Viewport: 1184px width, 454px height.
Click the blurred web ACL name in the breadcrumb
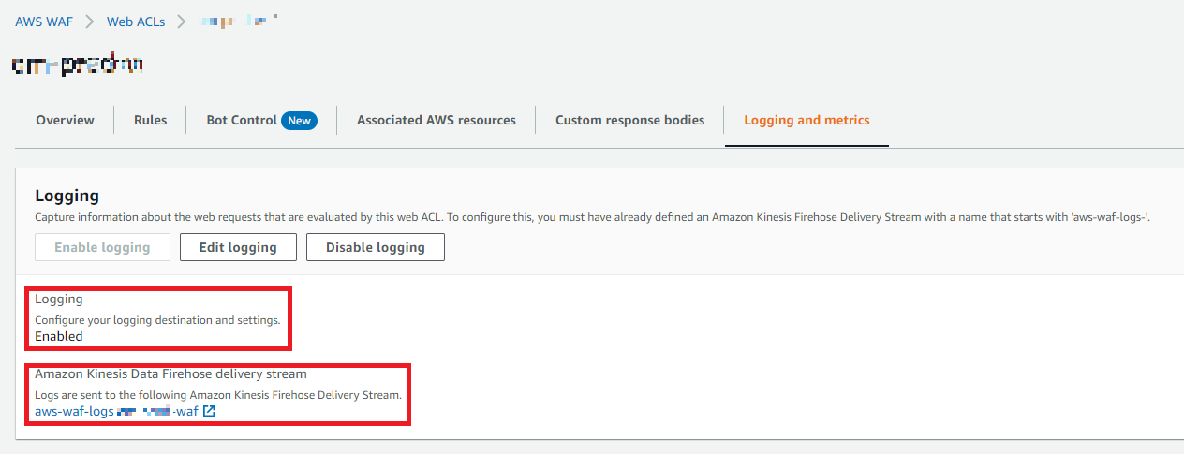tap(240, 22)
